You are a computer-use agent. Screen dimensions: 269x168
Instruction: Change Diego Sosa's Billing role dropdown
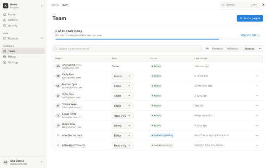[122, 126]
